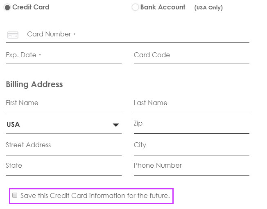
Task: Click the Credit Card option label
Action: (31, 7)
